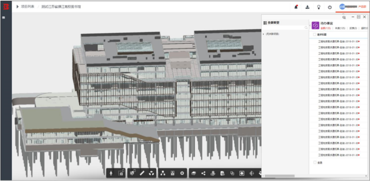Click the notification bell icon
Viewport: 370px width, 181px height.
coord(296,7)
